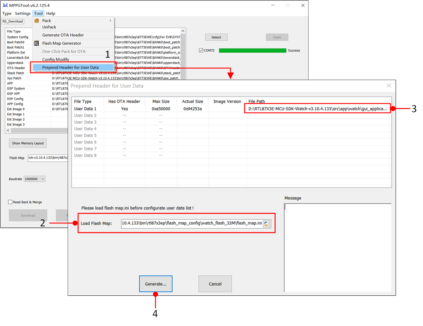Click the Generate... button

click(156, 284)
